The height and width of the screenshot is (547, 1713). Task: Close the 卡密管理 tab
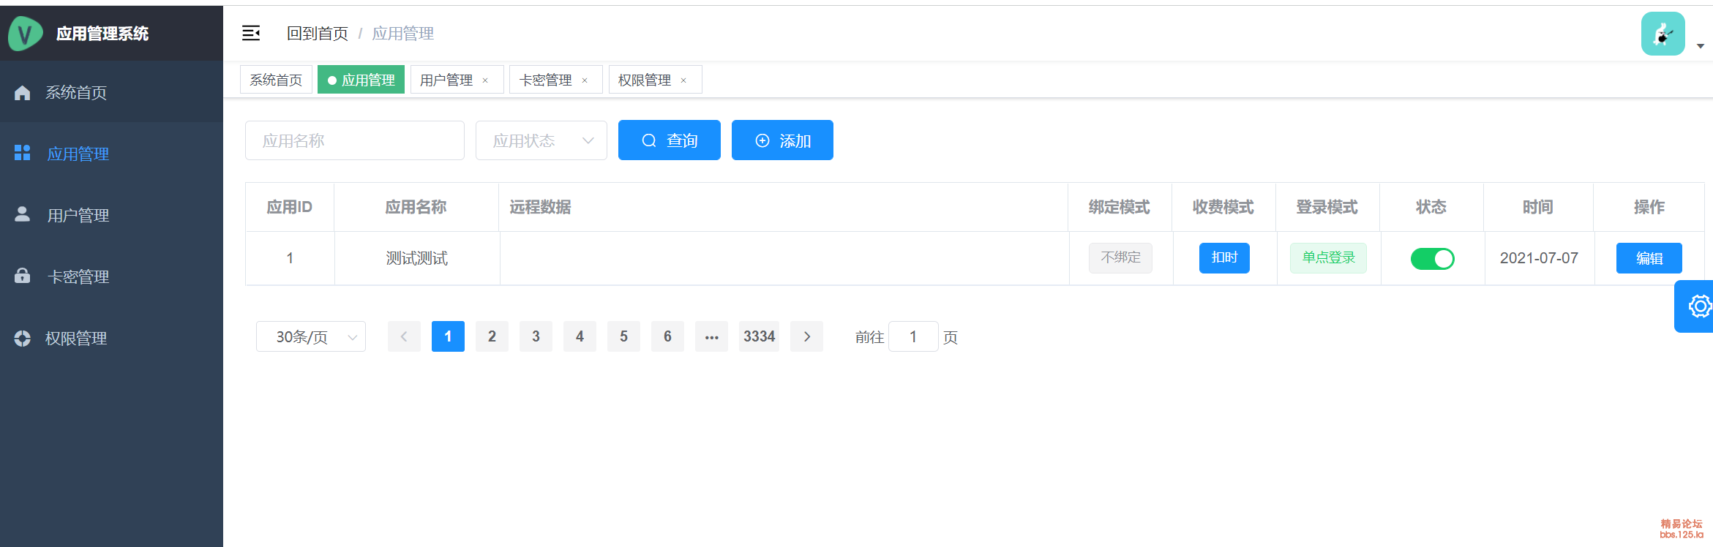pyautogui.click(x=585, y=80)
